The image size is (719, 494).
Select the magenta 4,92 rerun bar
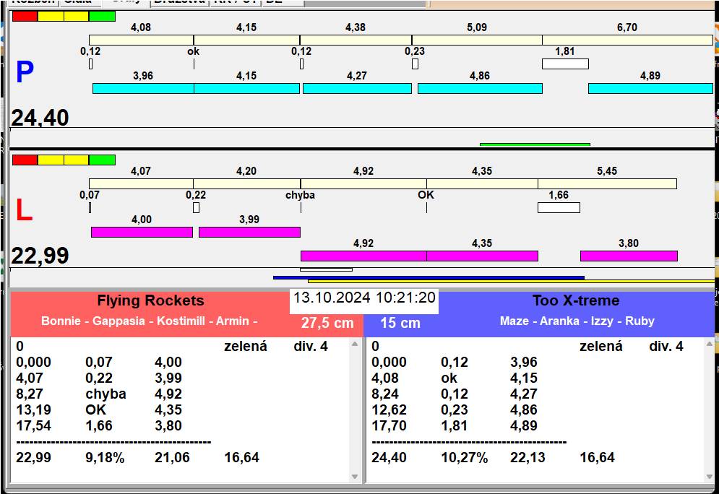[x=363, y=256]
